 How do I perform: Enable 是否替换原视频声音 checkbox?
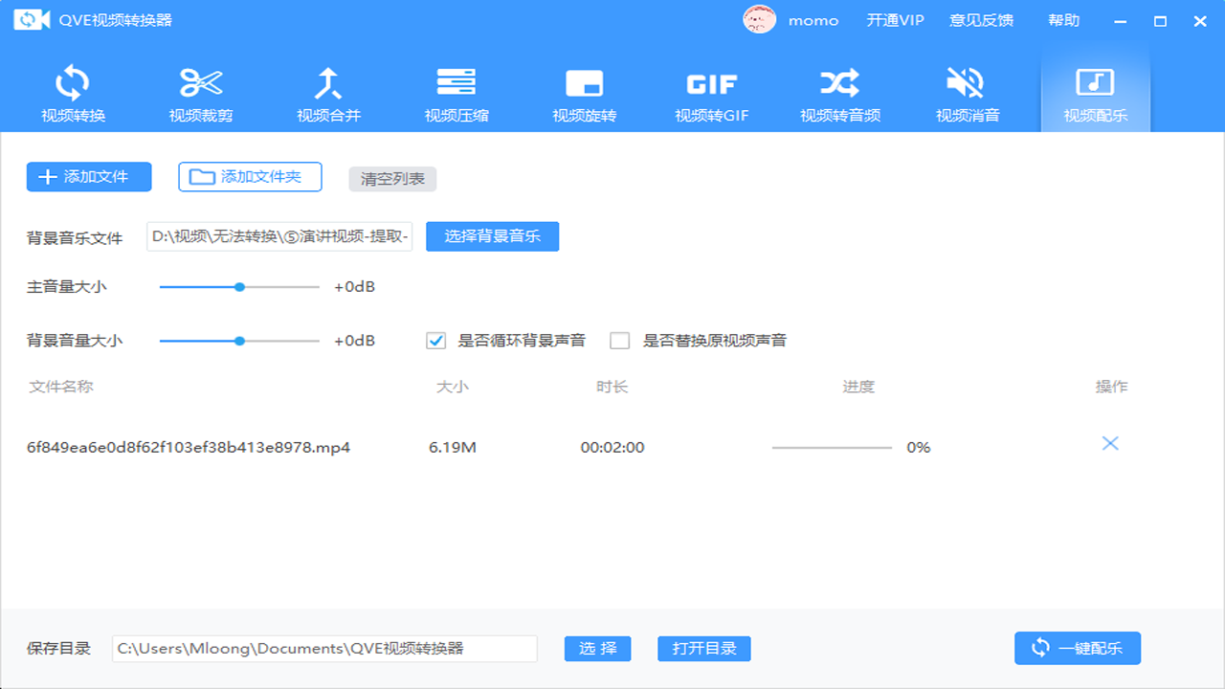coord(620,340)
